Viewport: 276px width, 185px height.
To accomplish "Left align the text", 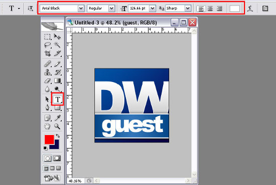I will pos(201,8).
